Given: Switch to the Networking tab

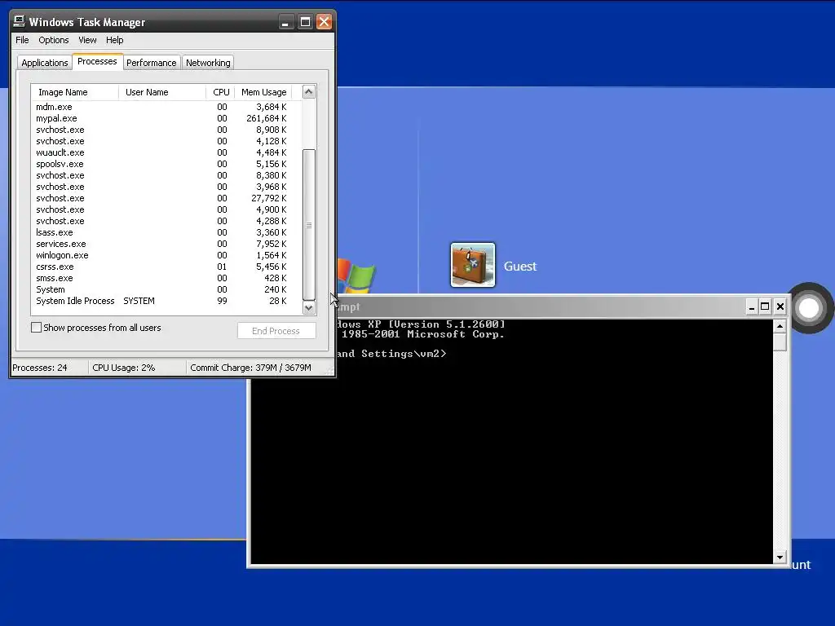Looking at the screenshot, I should point(208,63).
